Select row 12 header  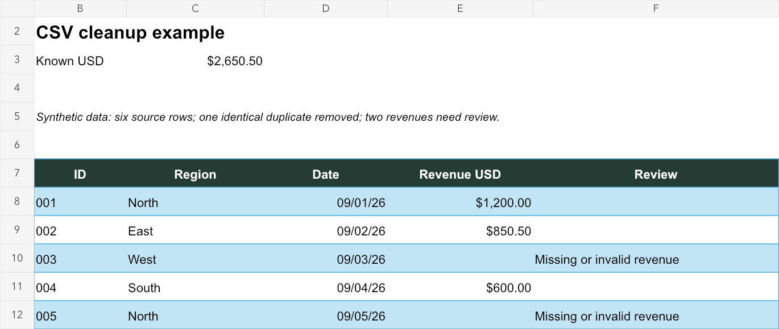(x=17, y=315)
